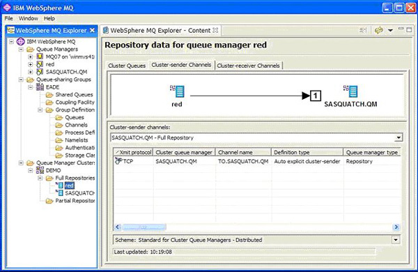
Task: Click the Shared Queues folder icon
Action: (x=49, y=95)
